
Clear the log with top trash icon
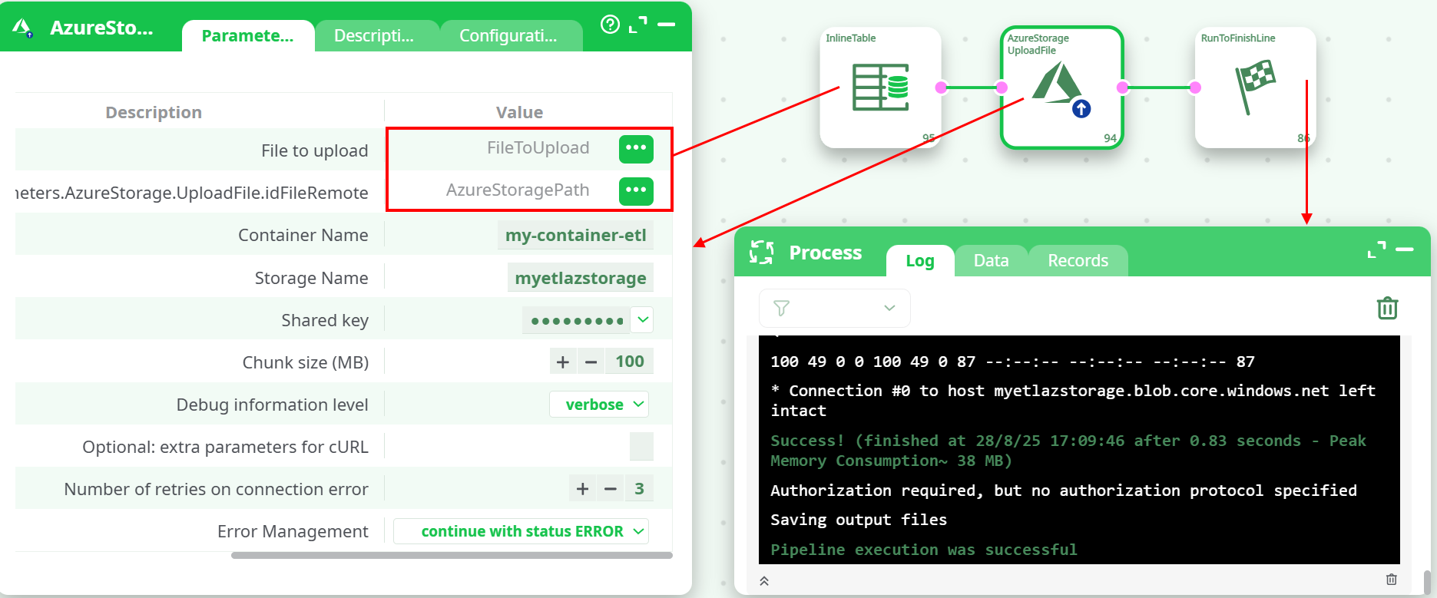[x=1387, y=308]
